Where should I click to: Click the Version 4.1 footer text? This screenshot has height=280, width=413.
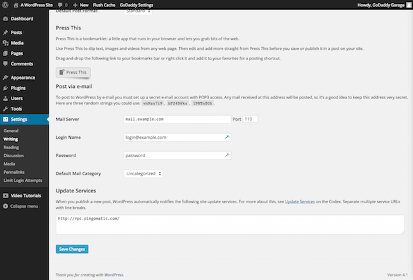397,275
